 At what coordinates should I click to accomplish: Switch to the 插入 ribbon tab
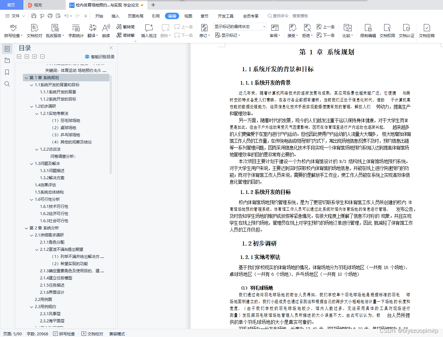(x=115, y=16)
